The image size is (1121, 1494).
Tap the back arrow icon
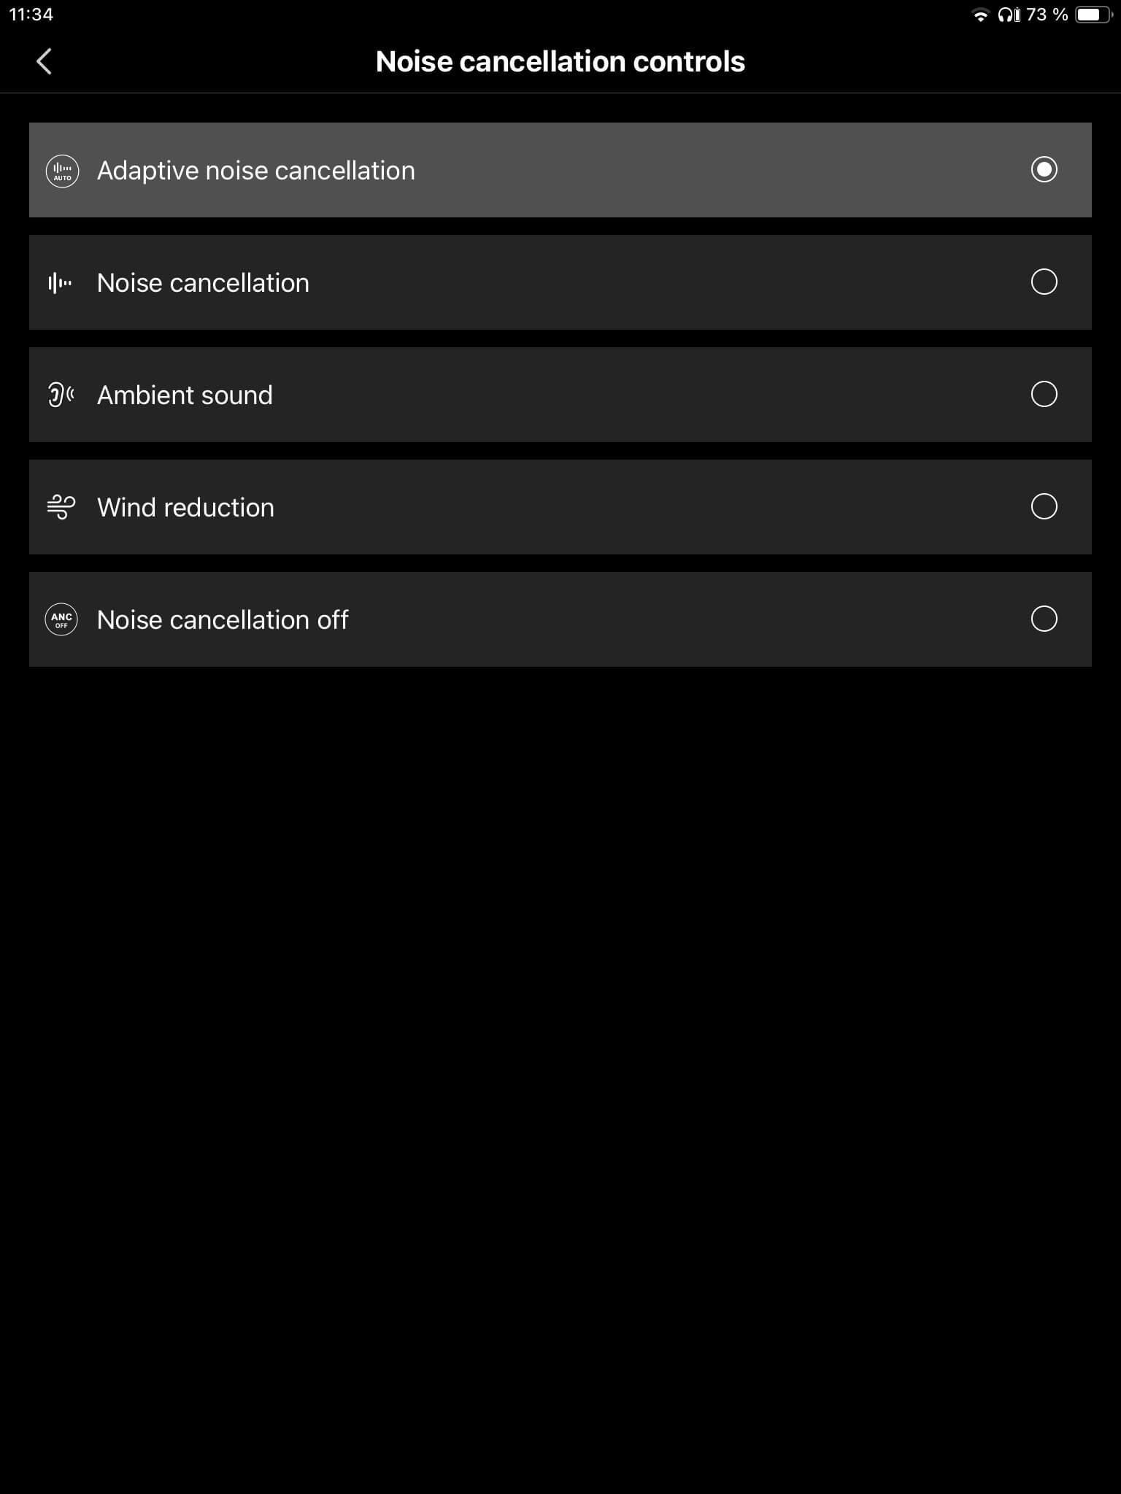[44, 61]
